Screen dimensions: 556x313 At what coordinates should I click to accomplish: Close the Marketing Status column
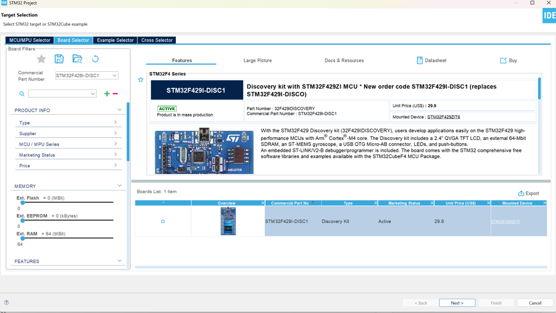coord(432,203)
